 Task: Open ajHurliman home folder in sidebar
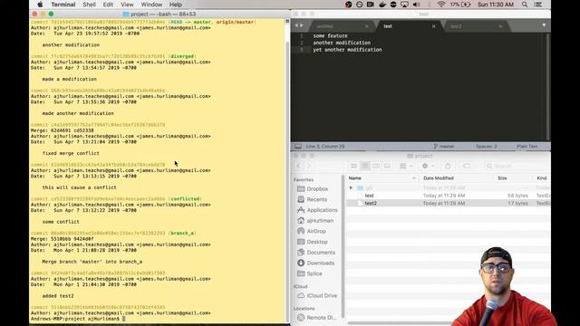click(315, 221)
